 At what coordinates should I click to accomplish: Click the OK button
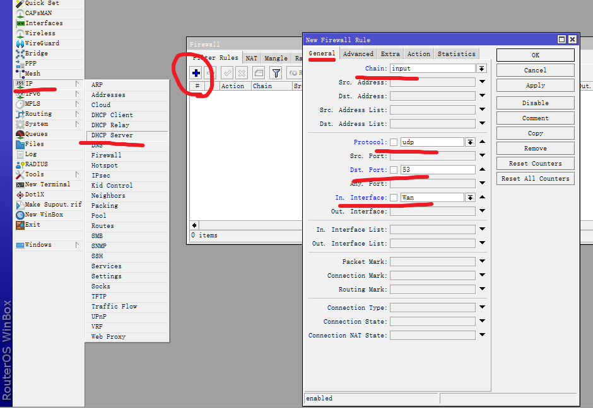pyautogui.click(x=535, y=55)
